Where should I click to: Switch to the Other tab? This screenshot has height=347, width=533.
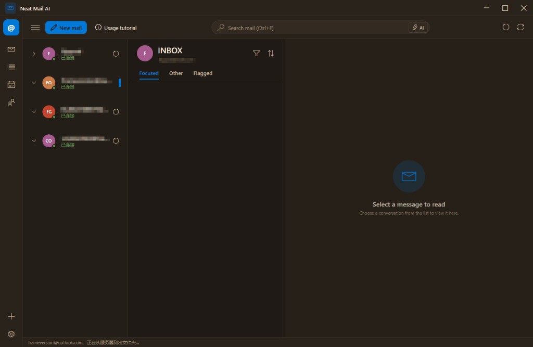tap(175, 73)
